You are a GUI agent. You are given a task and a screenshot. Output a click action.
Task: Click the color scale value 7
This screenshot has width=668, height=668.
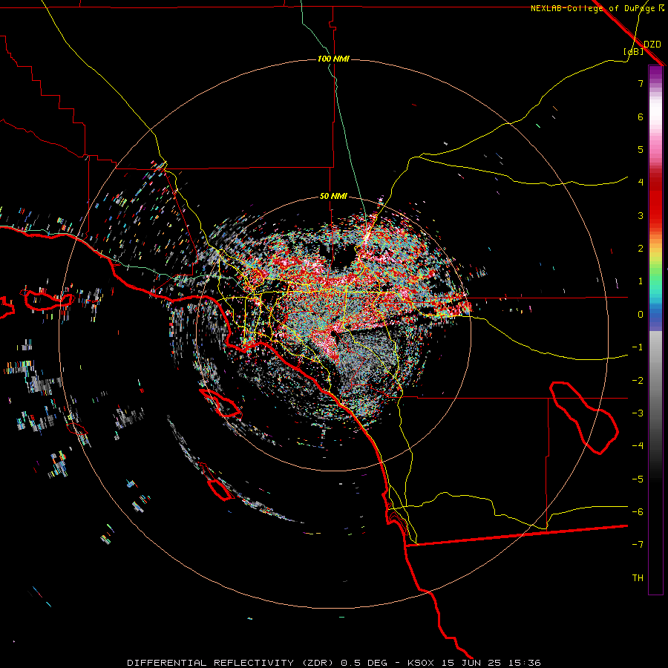pyautogui.click(x=641, y=83)
